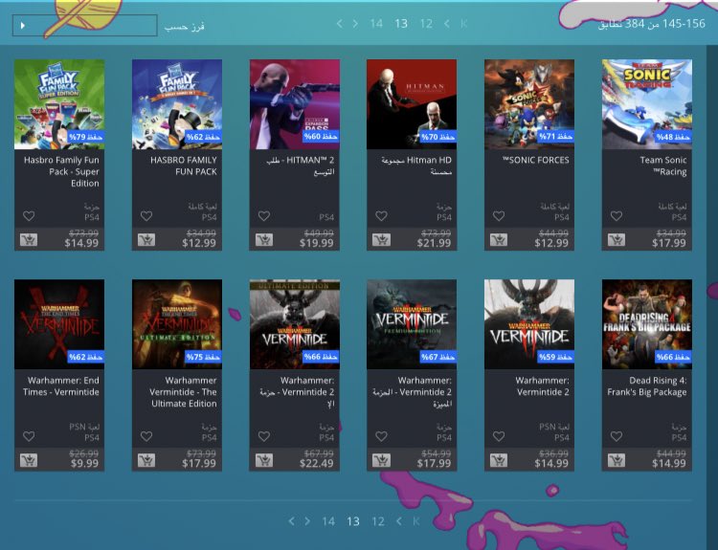Open 'Dead Rising 4: Frank's Big Package' title
Image resolution: width=718 pixels, height=550 pixels.
647,386
